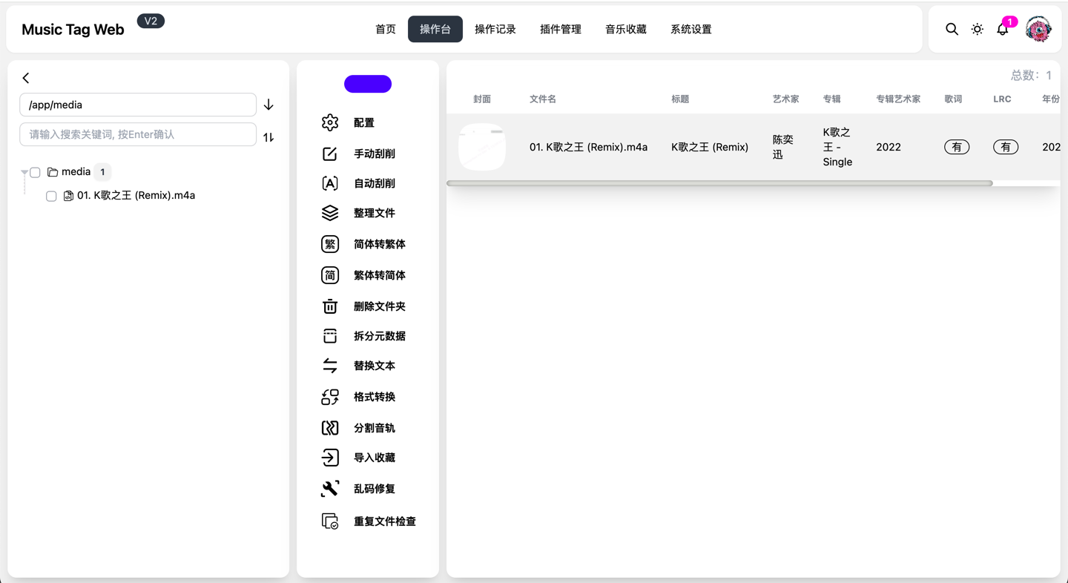The height and width of the screenshot is (583, 1068).
Task: Switch to the 操作记录 tab
Action: pos(495,29)
